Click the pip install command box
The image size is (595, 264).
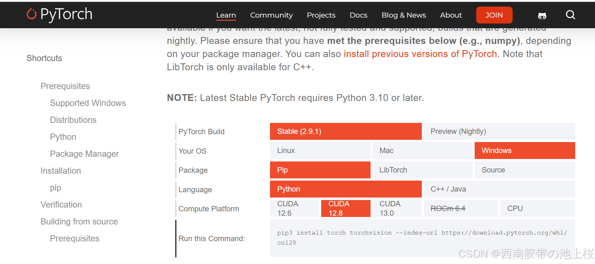point(422,238)
